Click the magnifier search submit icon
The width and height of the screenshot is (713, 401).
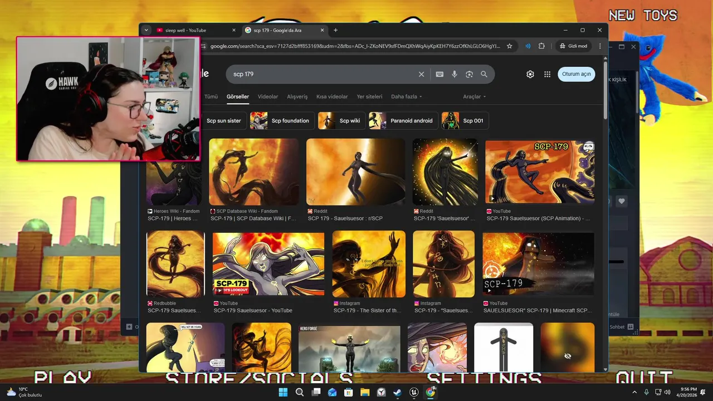(x=484, y=74)
